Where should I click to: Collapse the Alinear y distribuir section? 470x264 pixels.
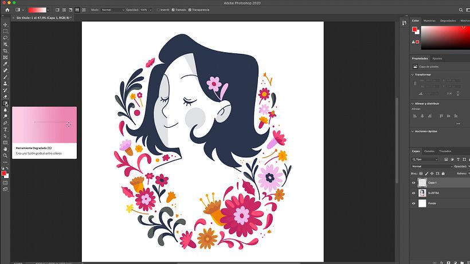click(x=413, y=104)
